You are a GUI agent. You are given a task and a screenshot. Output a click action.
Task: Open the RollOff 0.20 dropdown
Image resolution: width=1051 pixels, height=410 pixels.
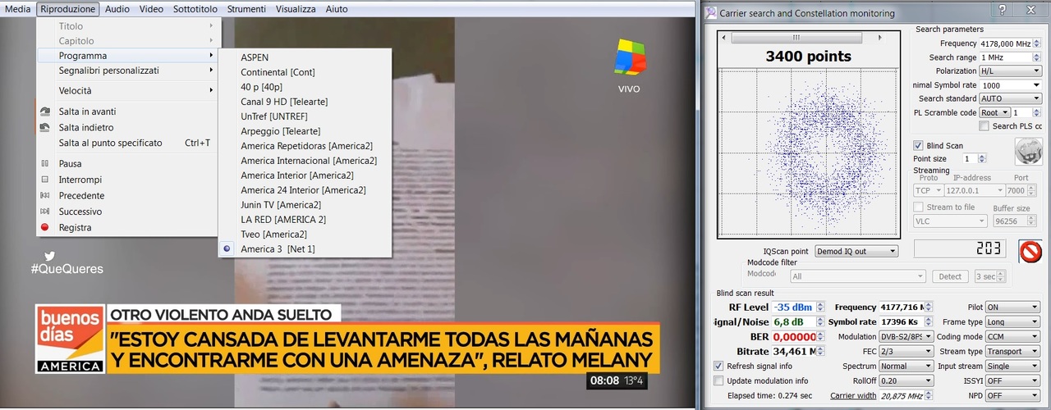[x=906, y=381]
